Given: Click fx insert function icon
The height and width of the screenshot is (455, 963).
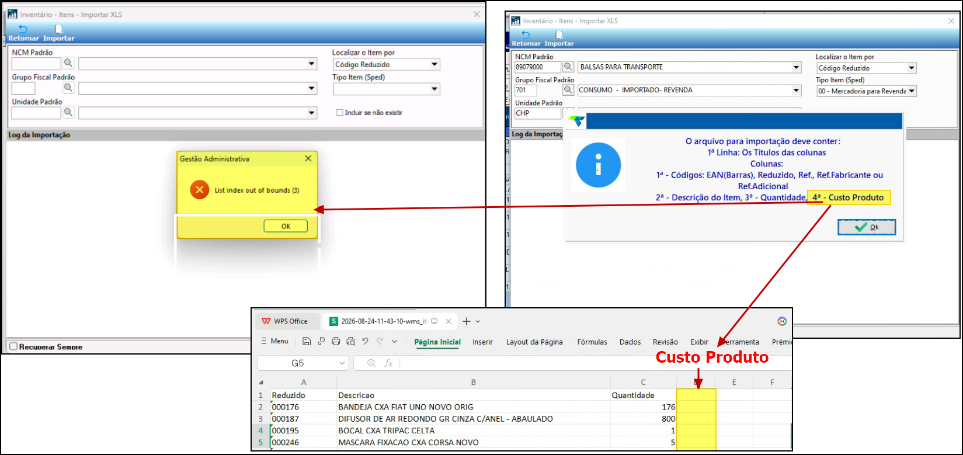Looking at the screenshot, I should pyautogui.click(x=388, y=363).
